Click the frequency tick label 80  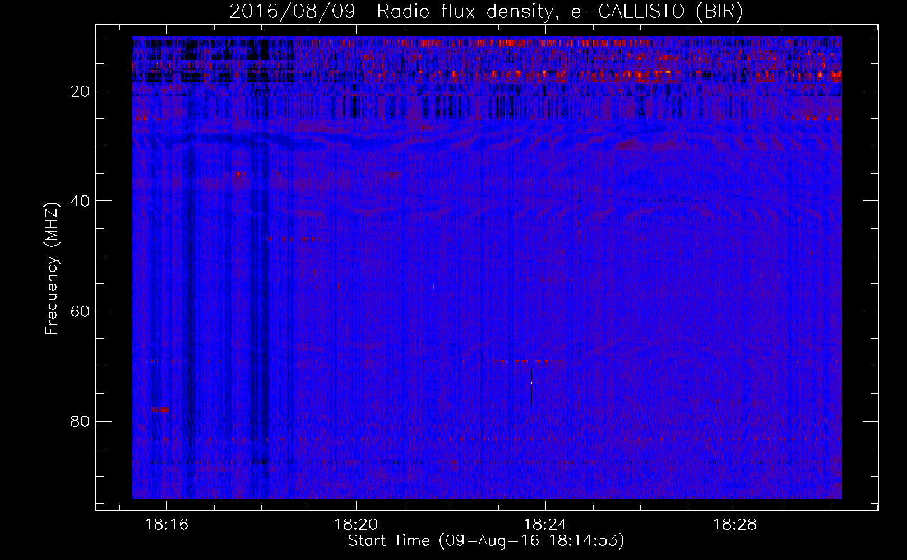[81, 421]
